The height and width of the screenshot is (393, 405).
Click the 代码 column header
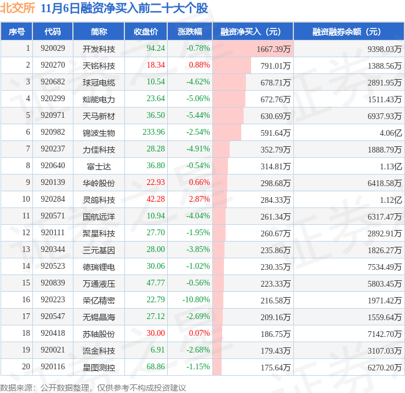click(53, 32)
